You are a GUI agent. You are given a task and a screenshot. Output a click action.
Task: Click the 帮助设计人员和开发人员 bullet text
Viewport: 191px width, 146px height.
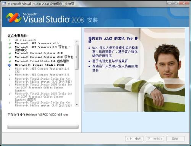(x=115, y=68)
